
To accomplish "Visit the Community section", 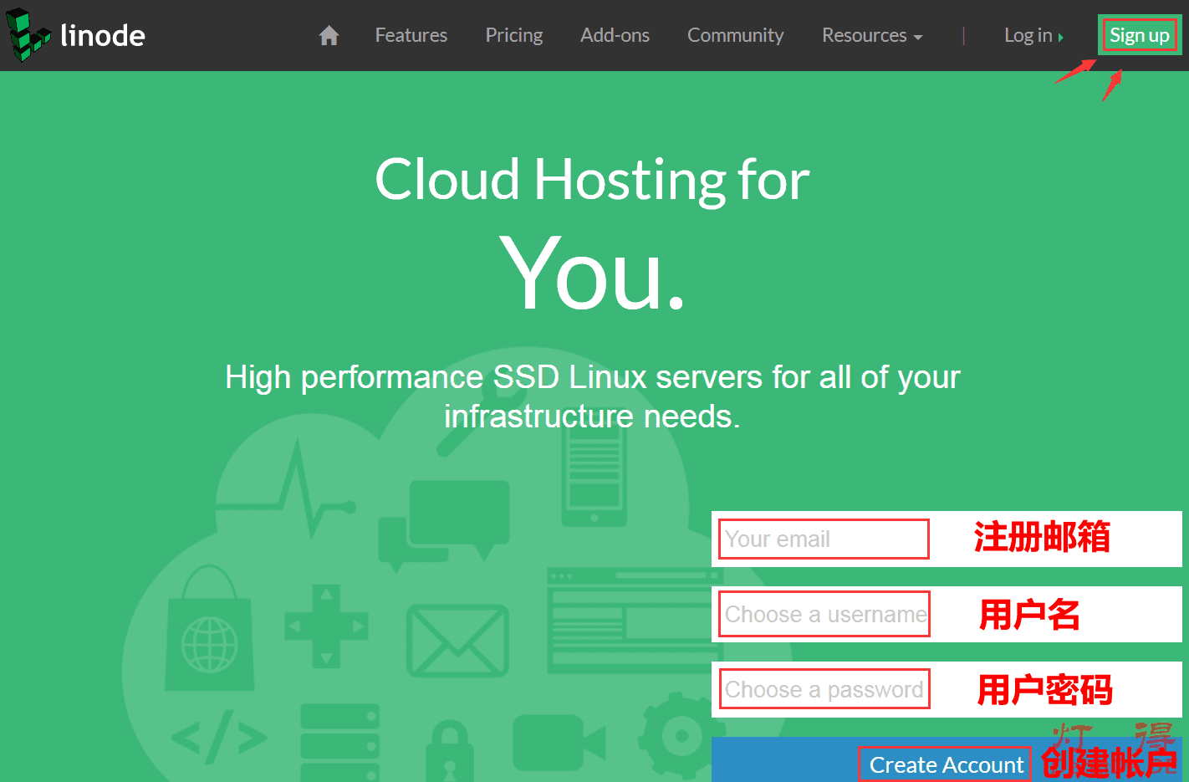I will 735,35.
